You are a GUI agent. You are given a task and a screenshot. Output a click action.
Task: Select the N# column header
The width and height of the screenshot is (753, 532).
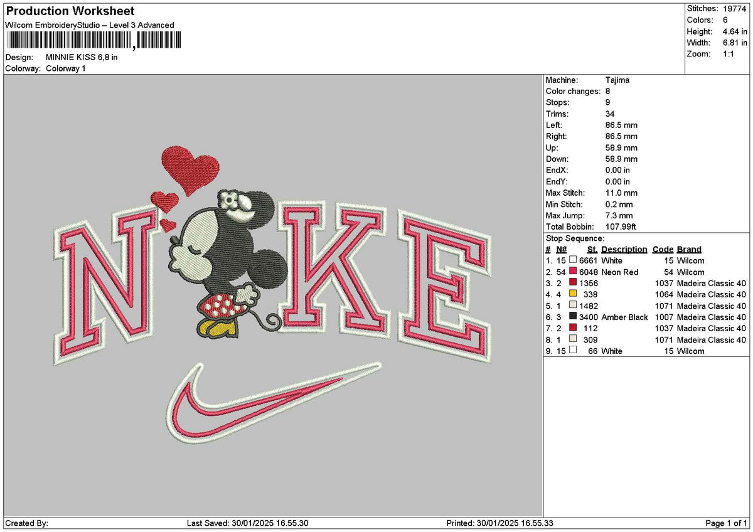click(561, 250)
